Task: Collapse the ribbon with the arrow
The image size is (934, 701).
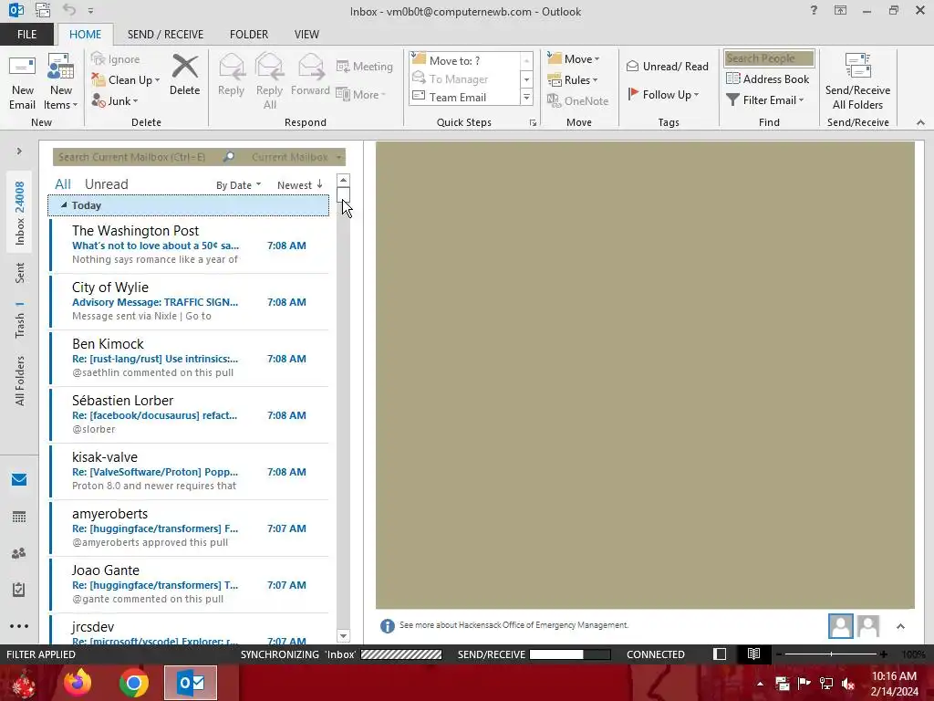Action: tap(920, 122)
